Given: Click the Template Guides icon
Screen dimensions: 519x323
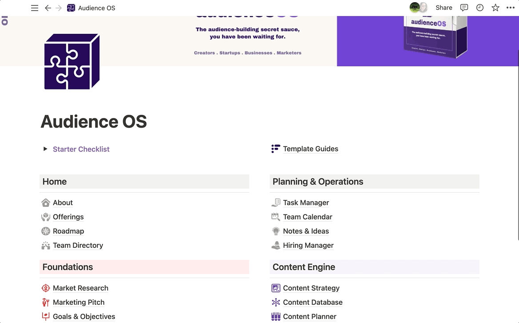Looking at the screenshot, I should tap(275, 149).
